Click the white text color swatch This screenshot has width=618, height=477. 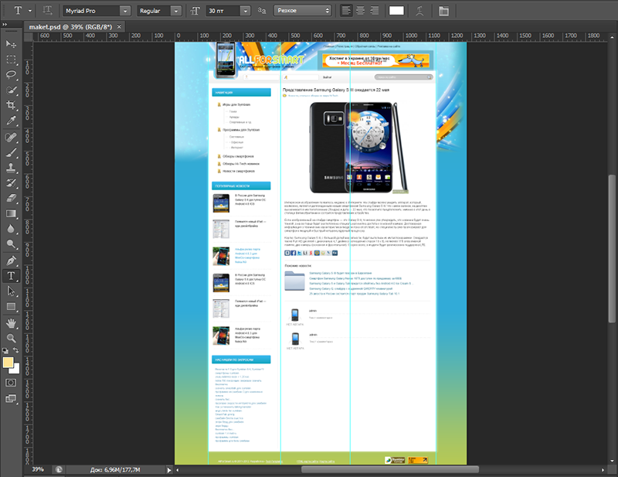[x=396, y=11]
